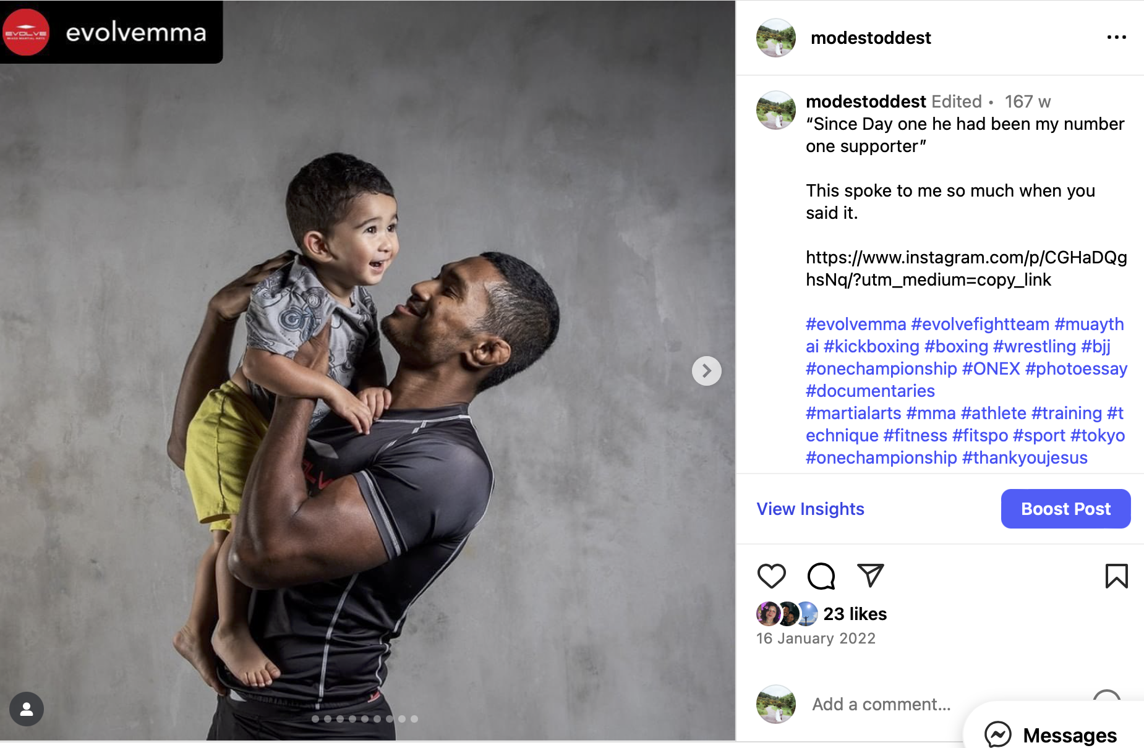Open the Messenger icon in Messages bar

[x=997, y=734]
